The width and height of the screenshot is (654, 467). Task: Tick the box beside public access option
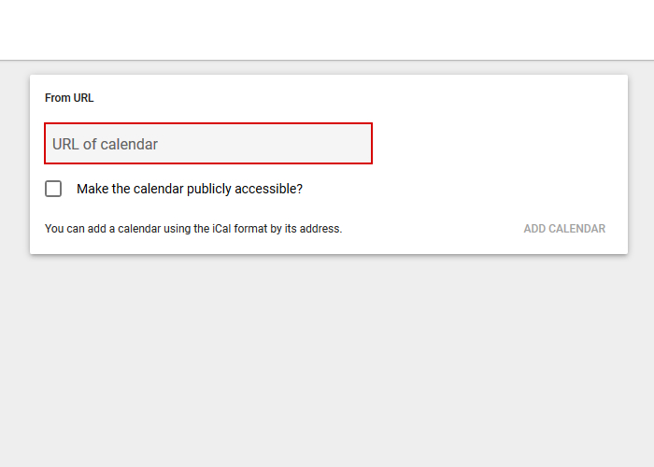click(53, 189)
